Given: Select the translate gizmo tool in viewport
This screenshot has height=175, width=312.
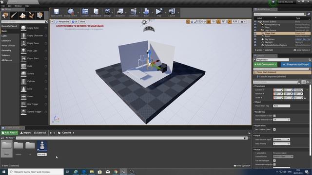Looking at the screenshot, I should coord(188,21).
